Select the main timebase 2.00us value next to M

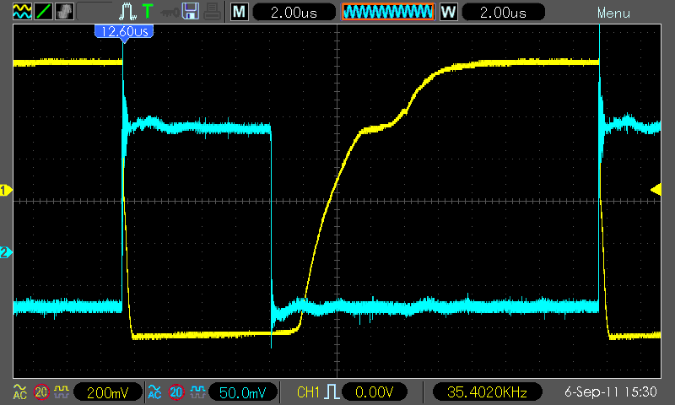pyautogui.click(x=294, y=13)
